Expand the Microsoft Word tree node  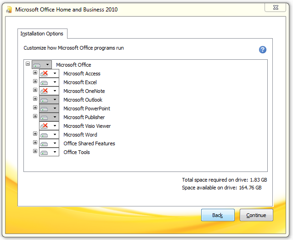coord(35,134)
